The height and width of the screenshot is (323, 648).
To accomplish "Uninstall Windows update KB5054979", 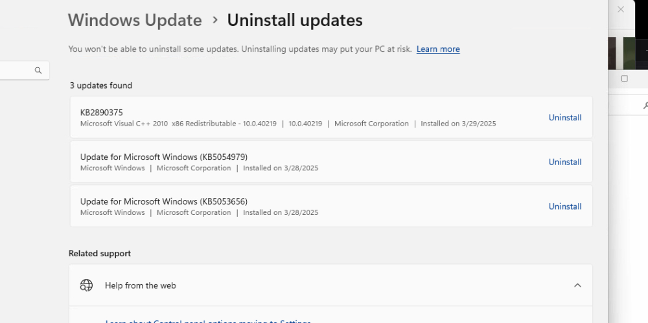I will coord(564,162).
